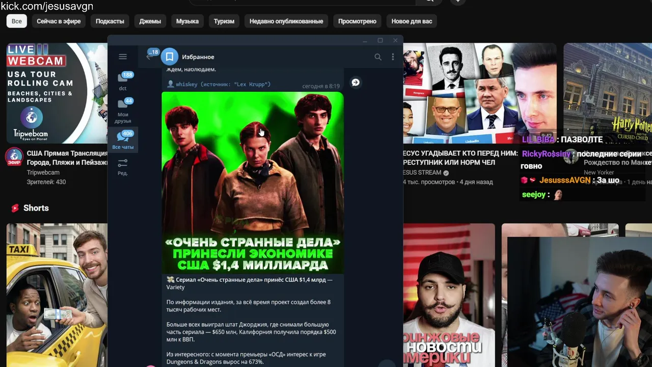
Task: Click the Shorts section heading
Action: (36, 208)
